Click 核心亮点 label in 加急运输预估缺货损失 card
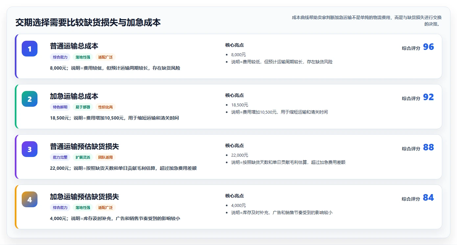 point(234,196)
